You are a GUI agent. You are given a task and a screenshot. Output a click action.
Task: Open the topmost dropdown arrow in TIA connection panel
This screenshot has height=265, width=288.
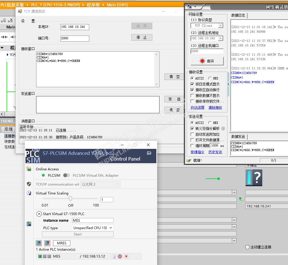(x=234, y=192)
